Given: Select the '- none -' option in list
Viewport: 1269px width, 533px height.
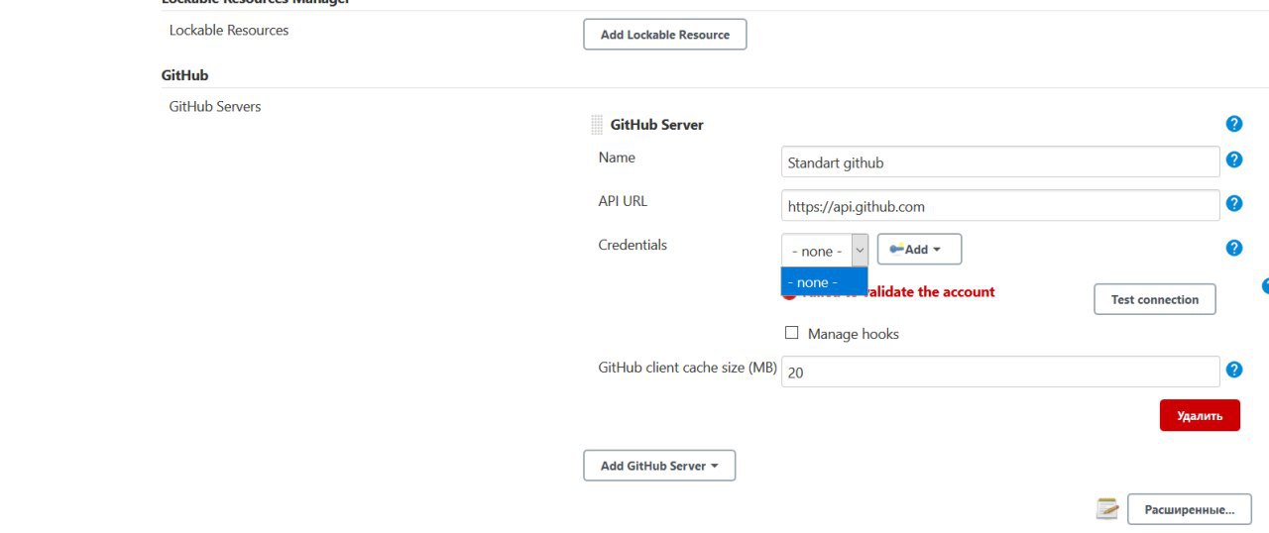Looking at the screenshot, I should (x=824, y=282).
